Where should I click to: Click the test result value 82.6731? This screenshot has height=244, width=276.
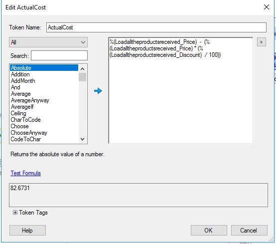pos(20,188)
